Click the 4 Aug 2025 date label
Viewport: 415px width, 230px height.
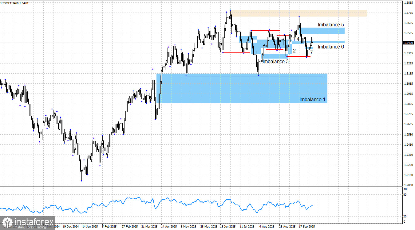267,227
